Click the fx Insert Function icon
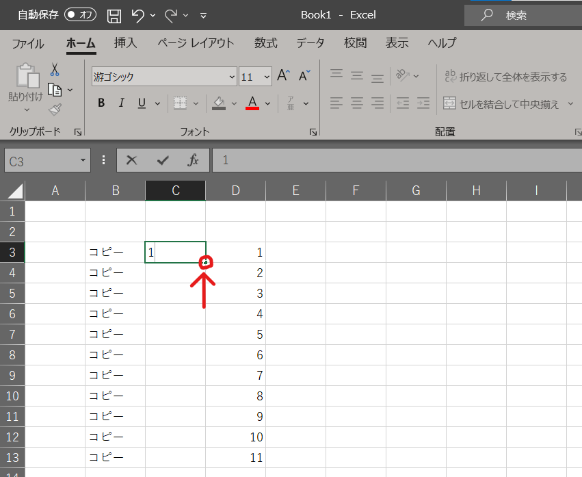Viewport: 582px width, 477px height. point(193,160)
